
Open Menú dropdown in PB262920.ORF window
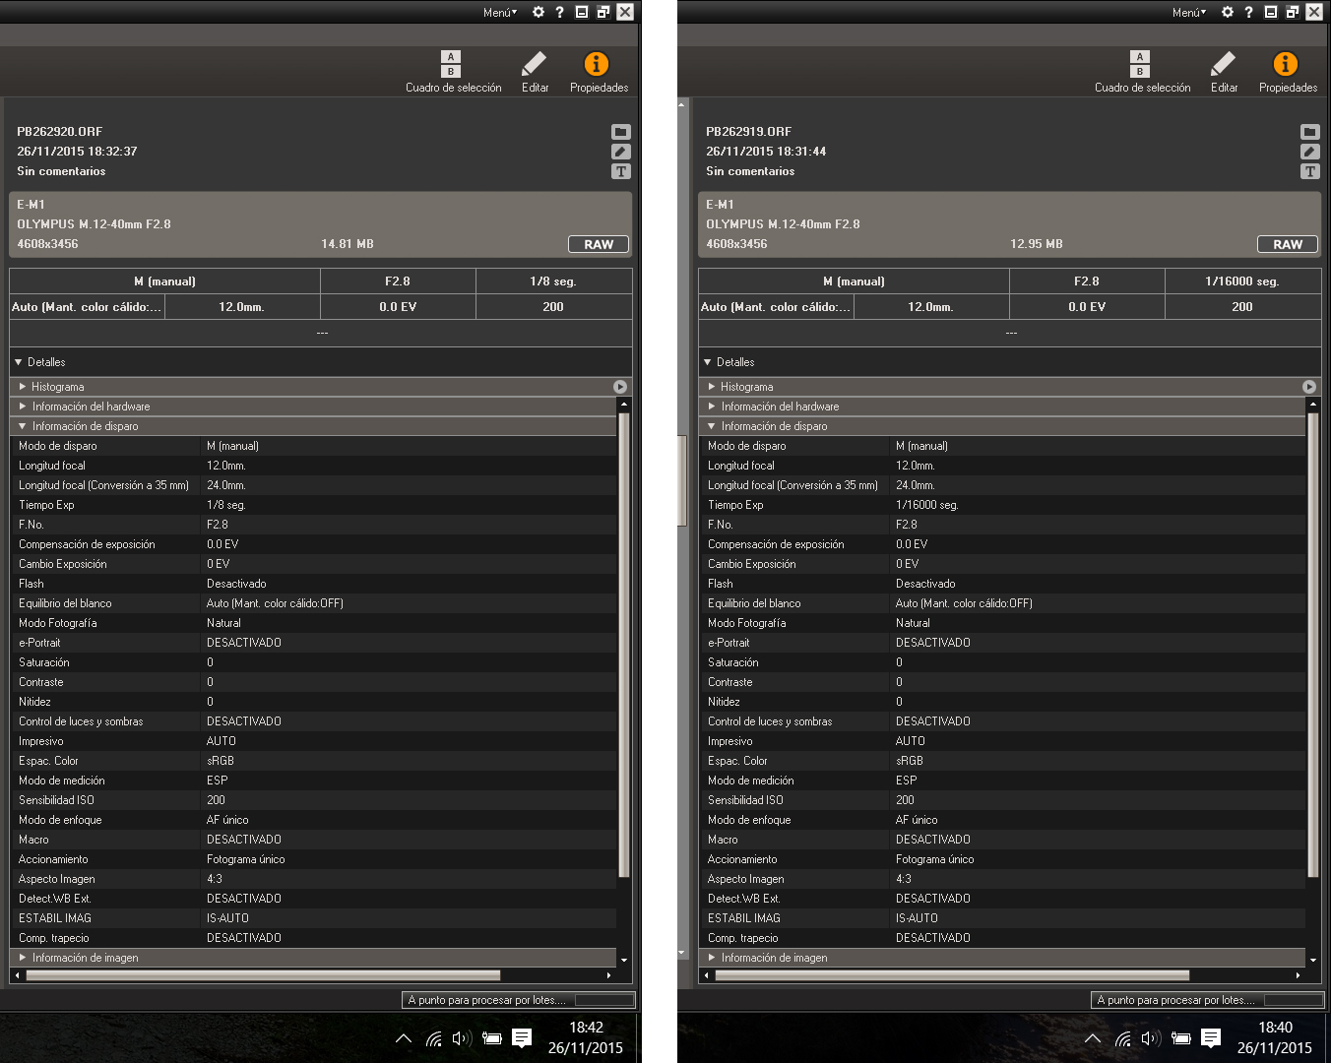(500, 12)
